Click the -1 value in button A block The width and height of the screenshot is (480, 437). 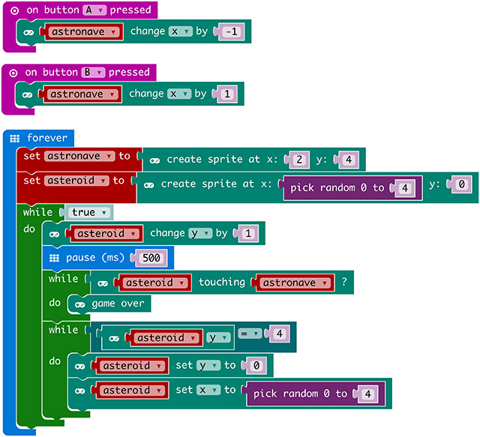[x=231, y=32]
